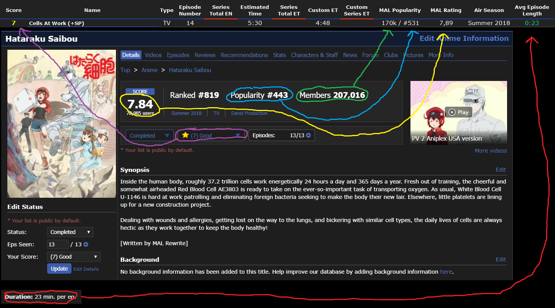555x308 pixels.
Task: Open the Episodes tab
Action: tap(178, 55)
